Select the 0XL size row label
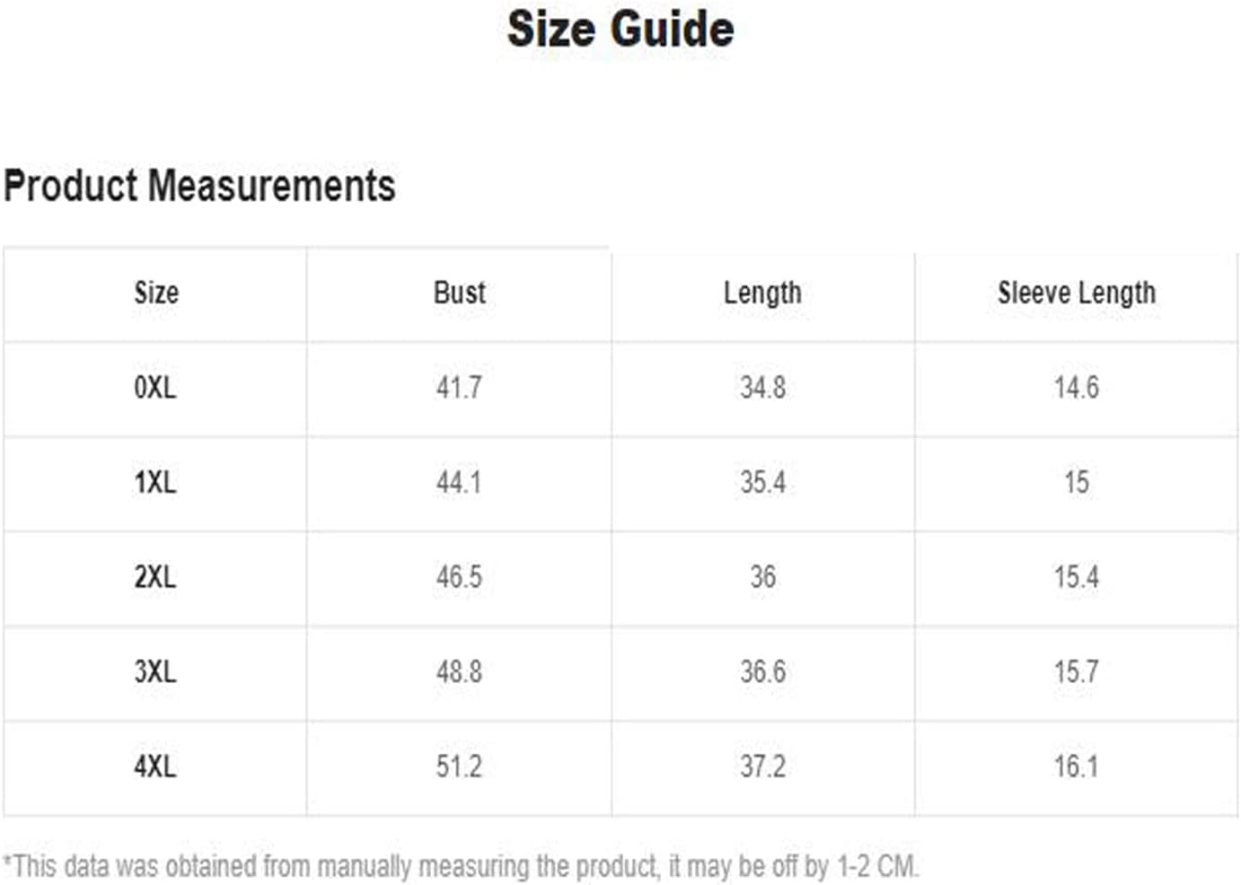The height and width of the screenshot is (885, 1241). 155,388
